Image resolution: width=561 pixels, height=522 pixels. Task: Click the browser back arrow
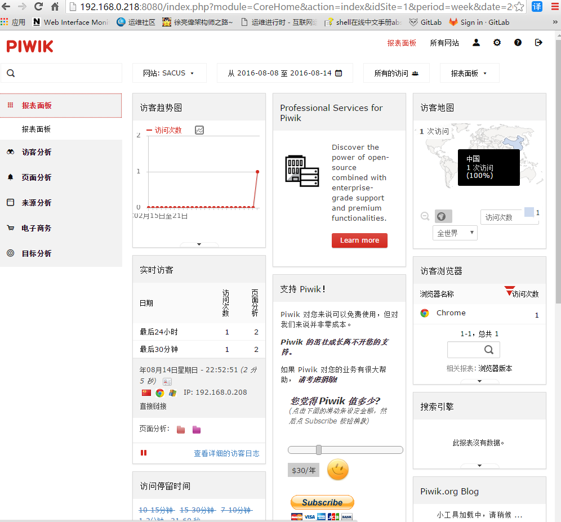click(6, 6)
